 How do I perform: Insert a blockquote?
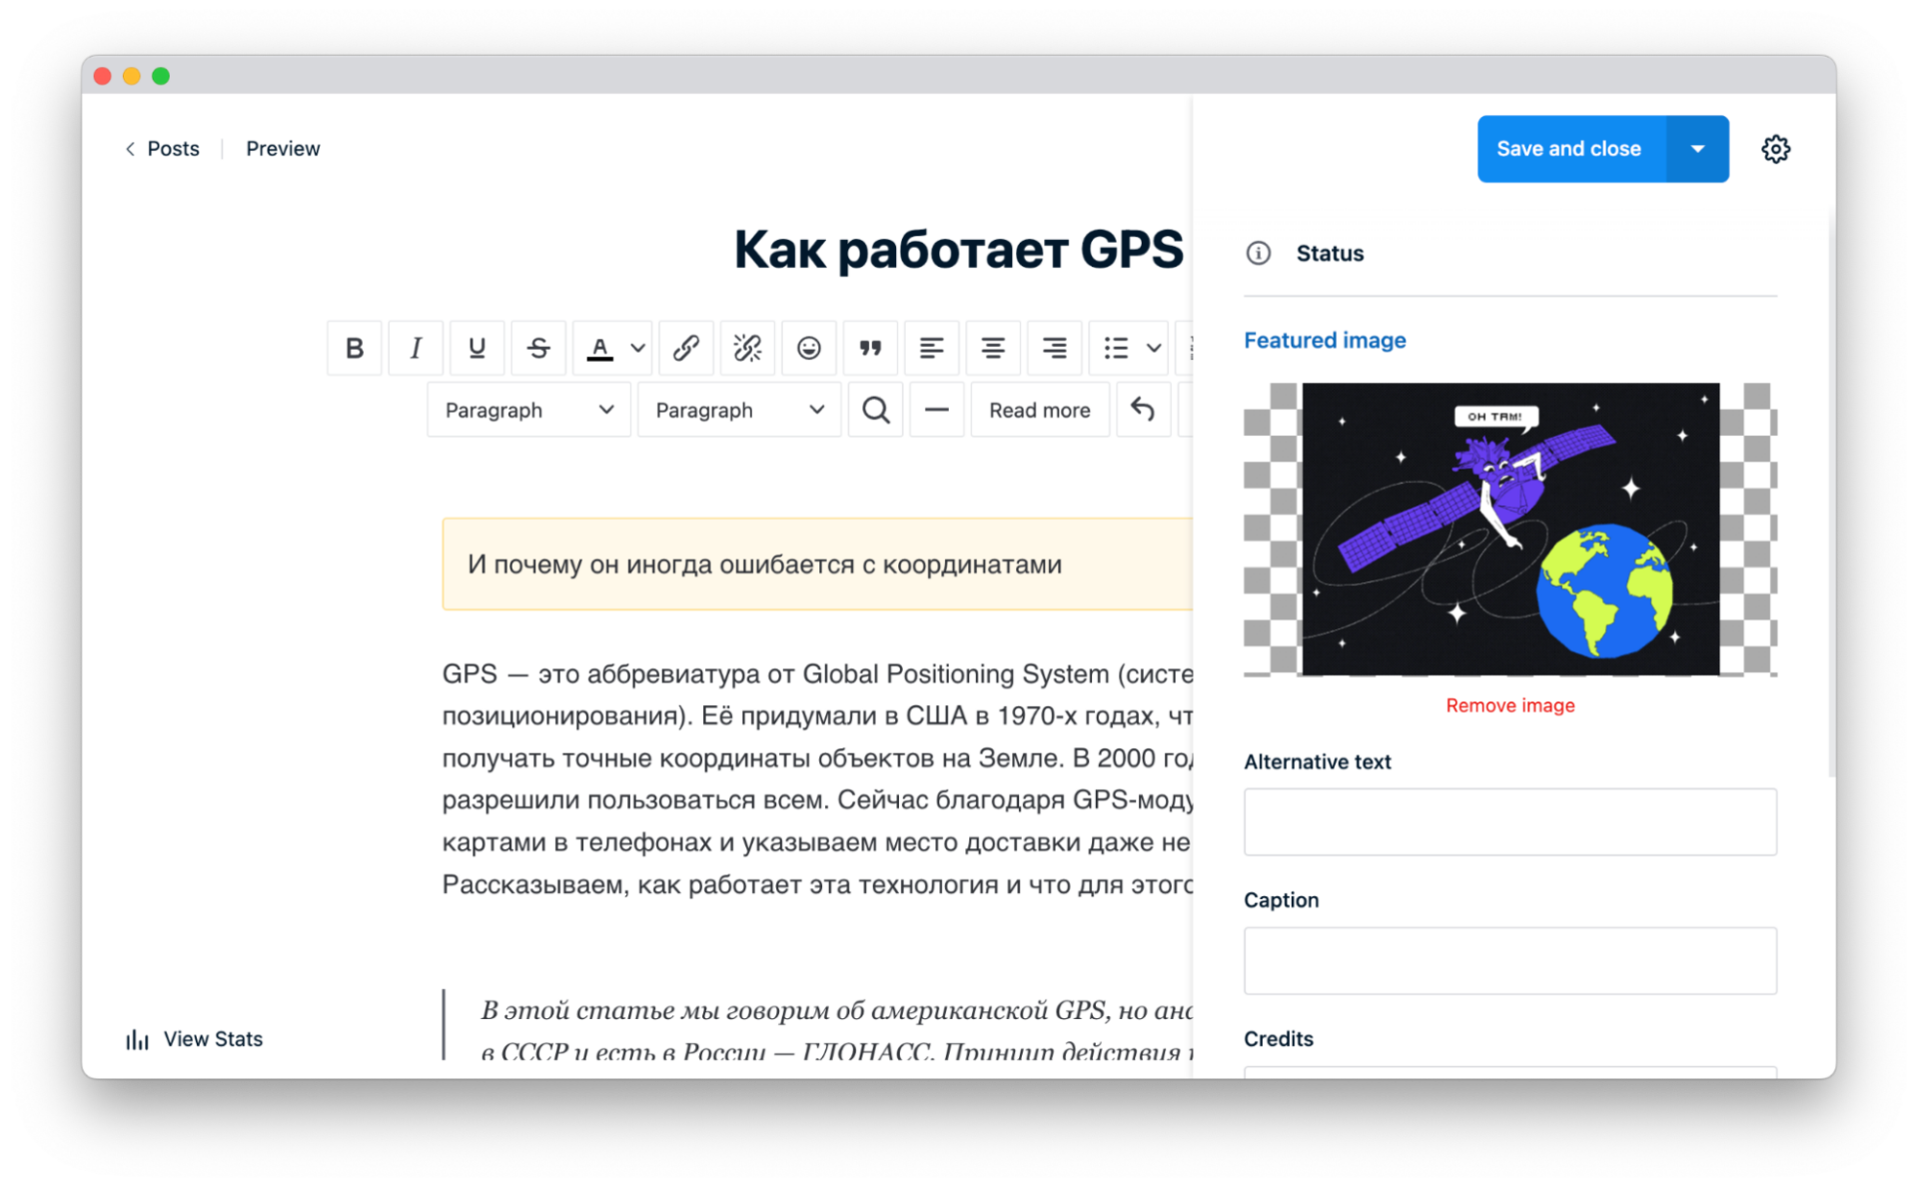[870, 348]
